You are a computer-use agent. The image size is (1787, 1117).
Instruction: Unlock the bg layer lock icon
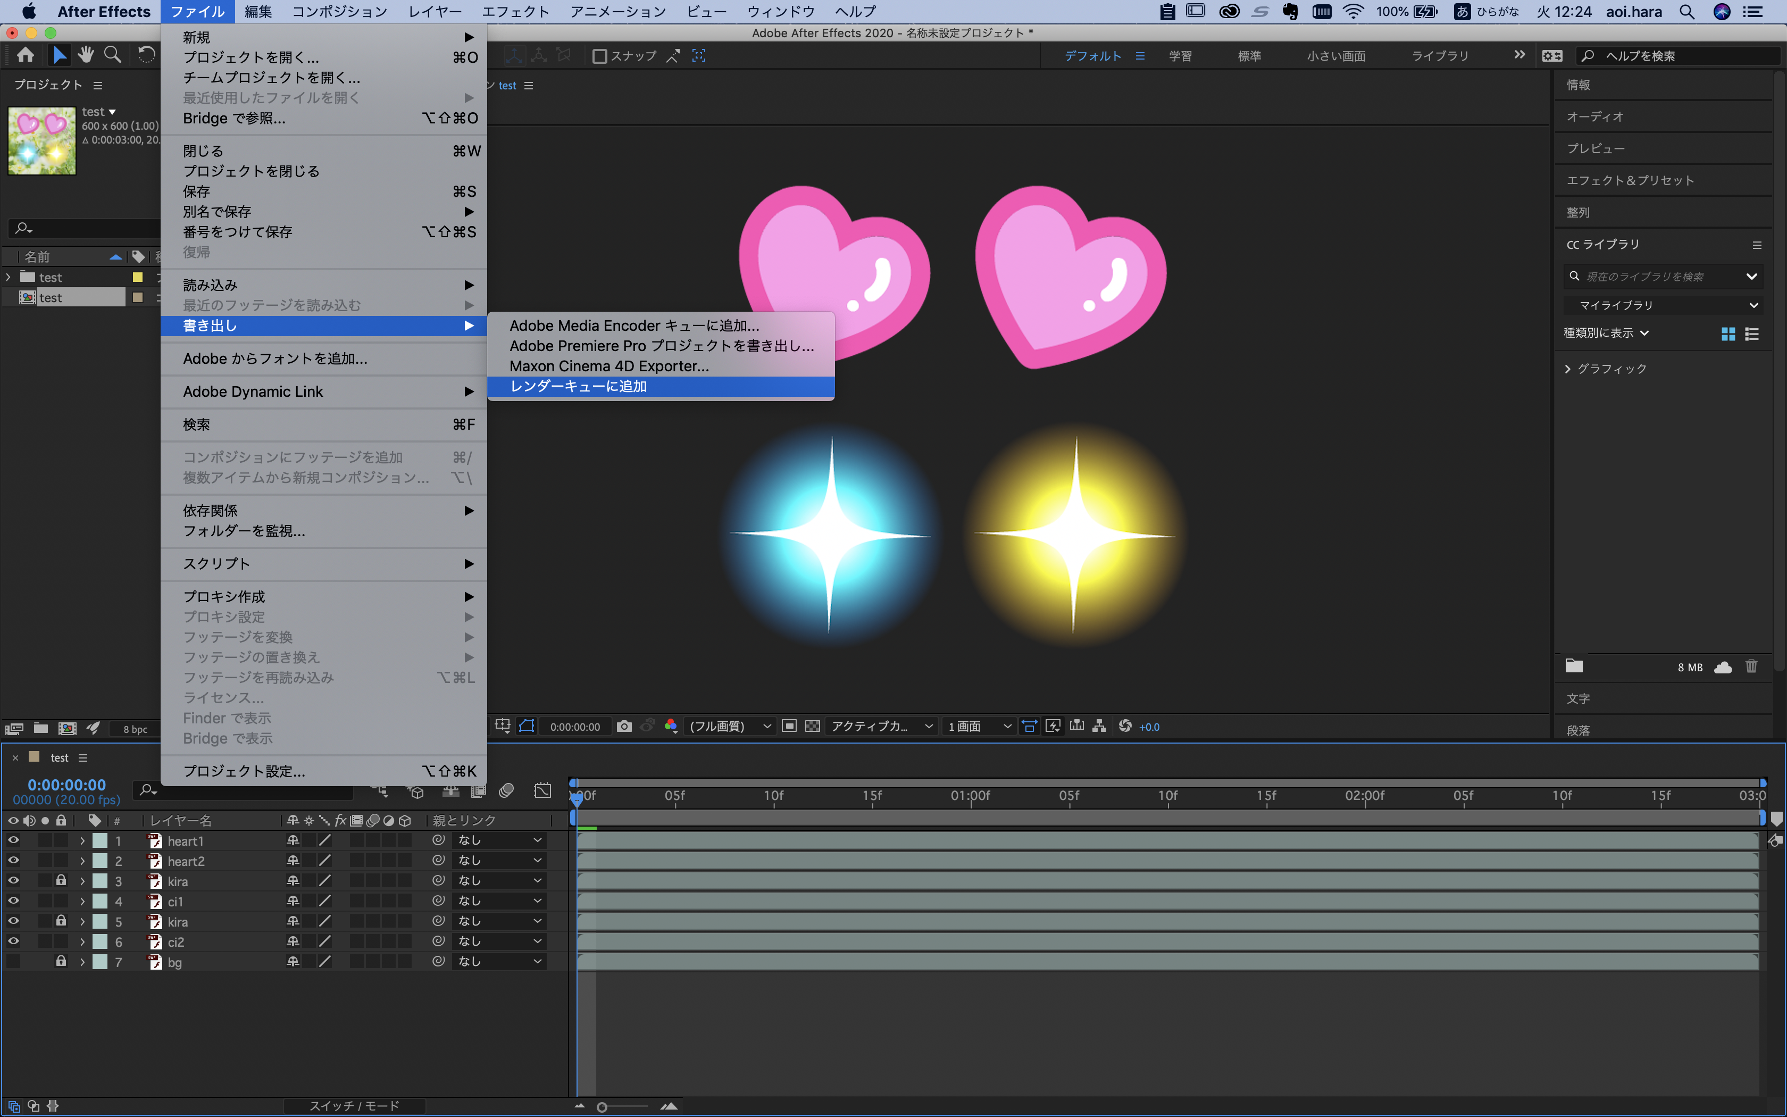point(61,961)
